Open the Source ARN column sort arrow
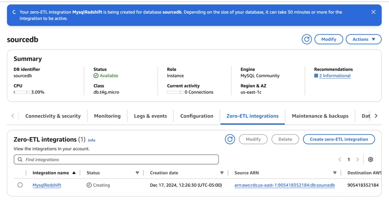This screenshot has height=205, width=389. 335,173
